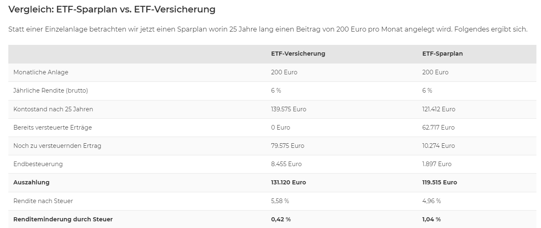
Task: Select the "79.575 Euro" cell
Action: coord(288,146)
